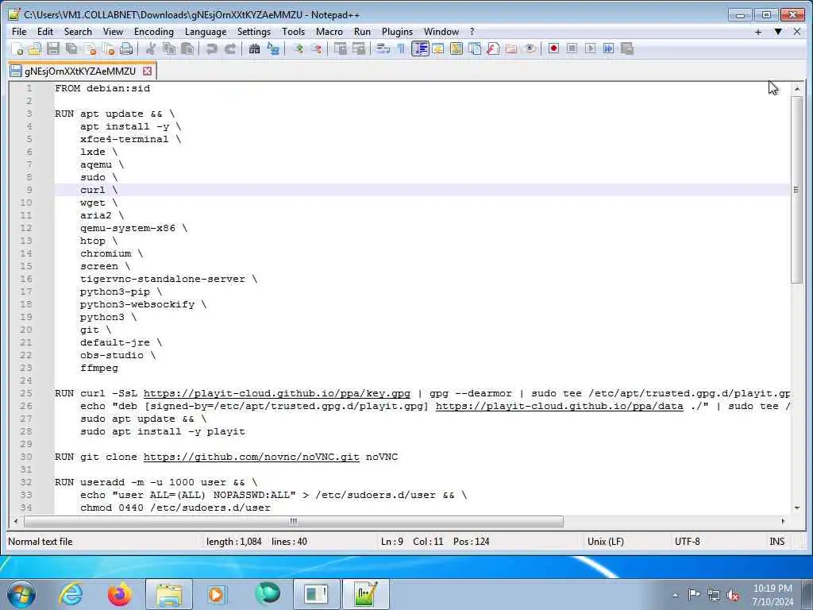Click the plus button in menu bar
The height and width of the screenshot is (610, 813).
pyautogui.click(x=758, y=32)
